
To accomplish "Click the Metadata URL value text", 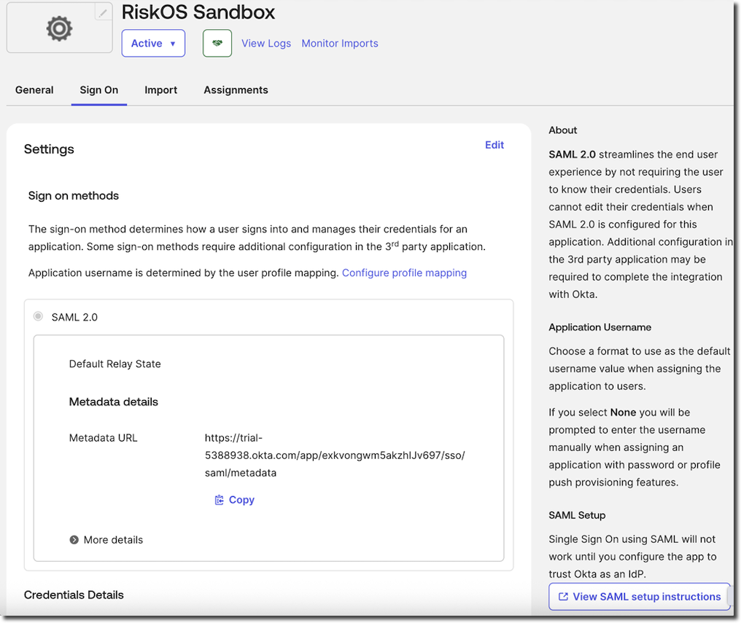I will 335,455.
